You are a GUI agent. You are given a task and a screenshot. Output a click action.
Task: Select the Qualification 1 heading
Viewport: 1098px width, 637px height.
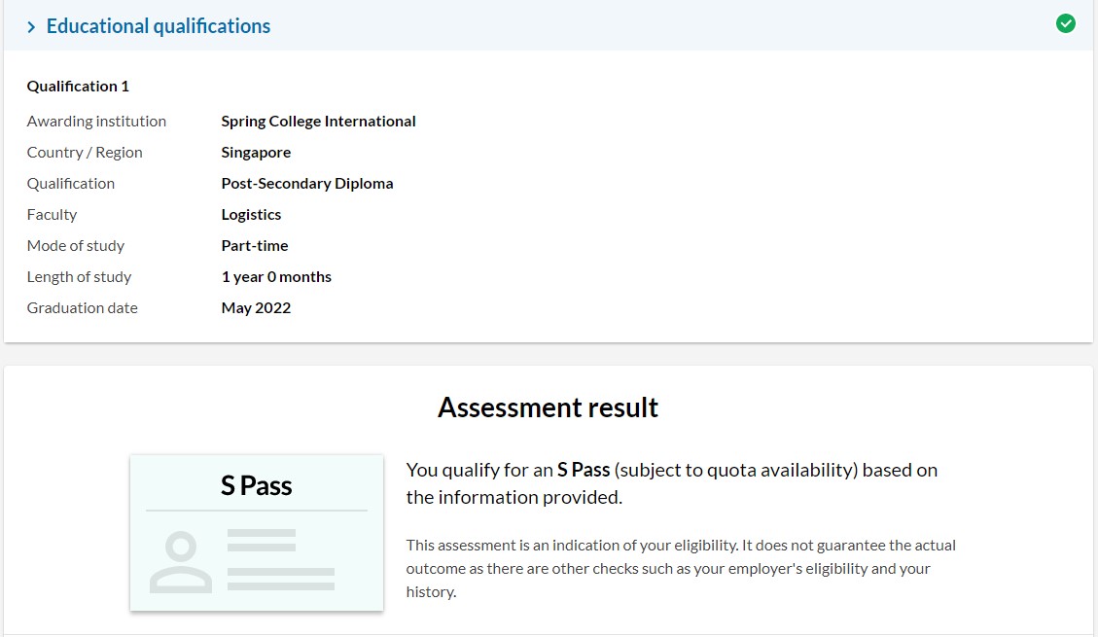point(78,87)
